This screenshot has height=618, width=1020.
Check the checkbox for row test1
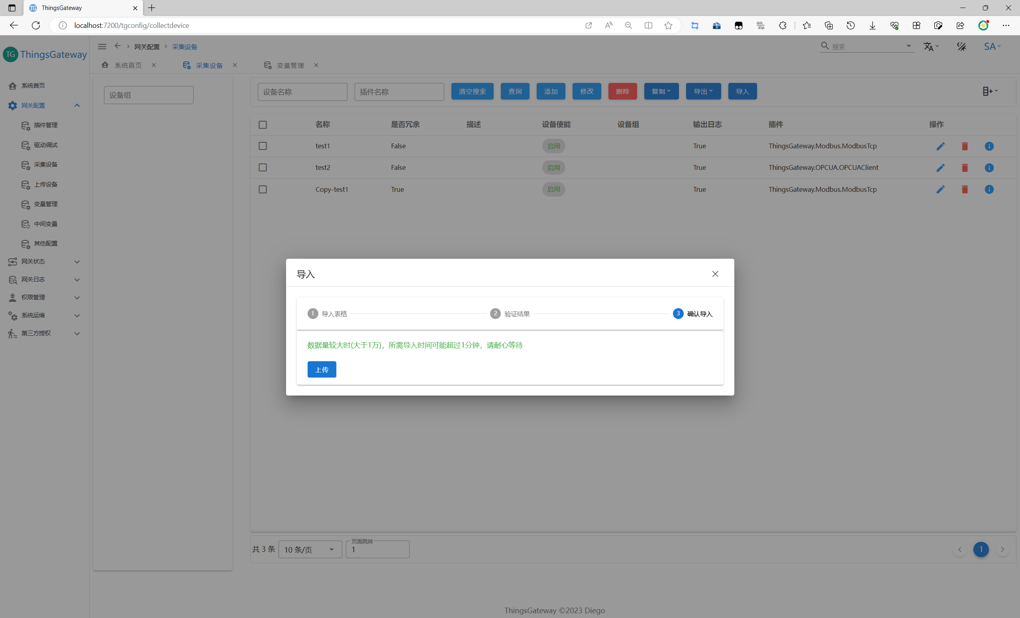coord(263,146)
